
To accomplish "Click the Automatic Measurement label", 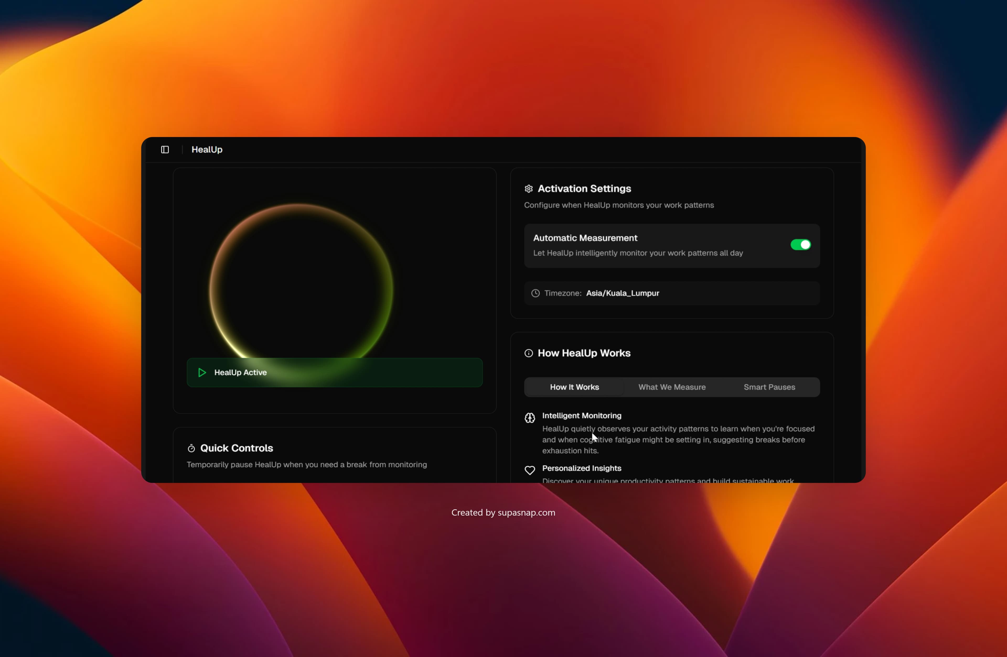I will (x=585, y=238).
